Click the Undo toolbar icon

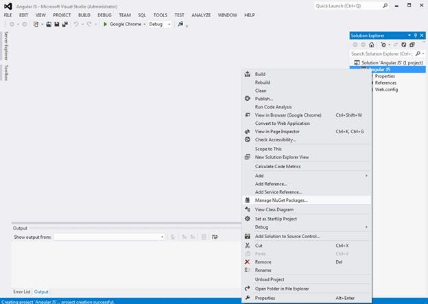pyautogui.click(x=76, y=24)
